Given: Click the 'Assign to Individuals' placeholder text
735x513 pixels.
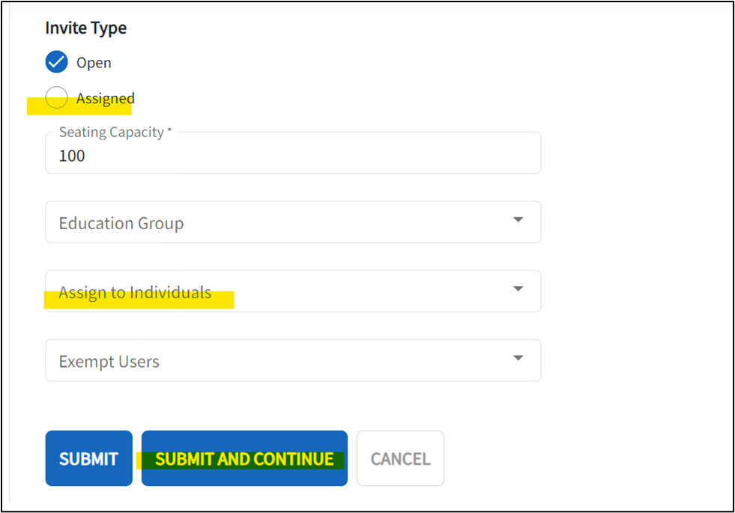Looking at the screenshot, I should click(x=136, y=292).
